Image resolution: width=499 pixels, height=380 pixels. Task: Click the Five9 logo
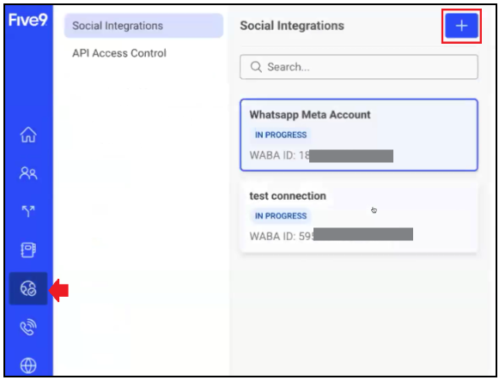28,20
